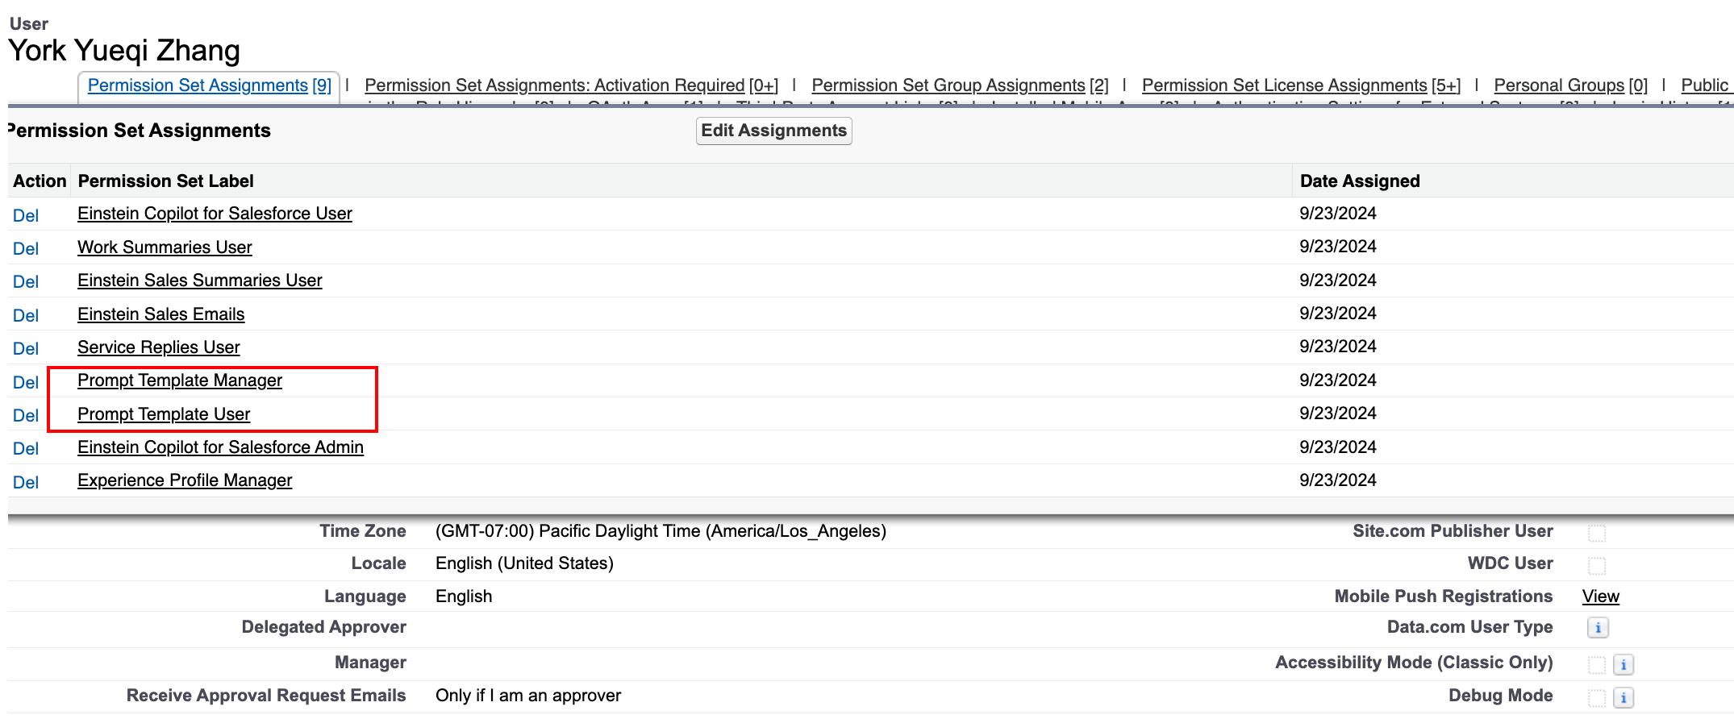Select the Receive Approval Request Emails label

tap(266, 696)
